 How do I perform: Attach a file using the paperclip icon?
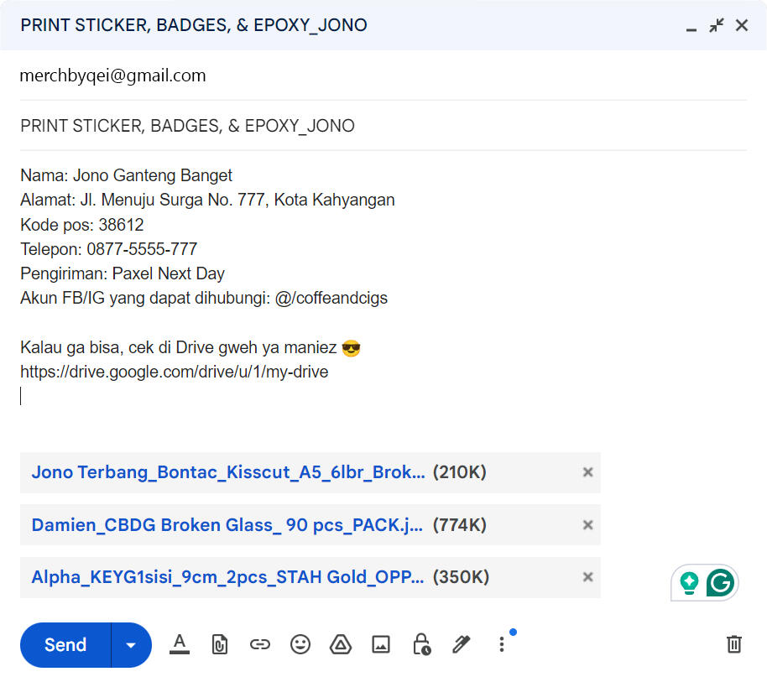click(219, 644)
